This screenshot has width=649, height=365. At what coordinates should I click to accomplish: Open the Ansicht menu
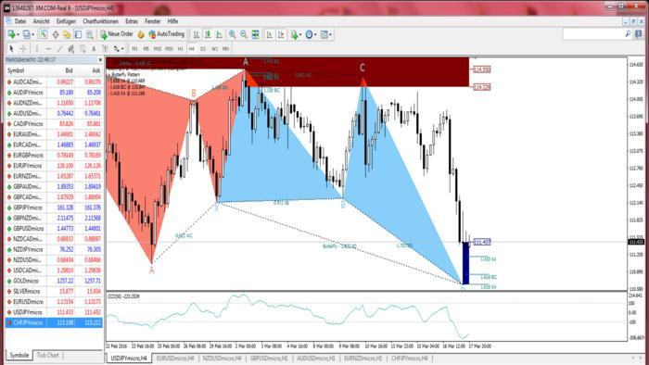point(42,21)
